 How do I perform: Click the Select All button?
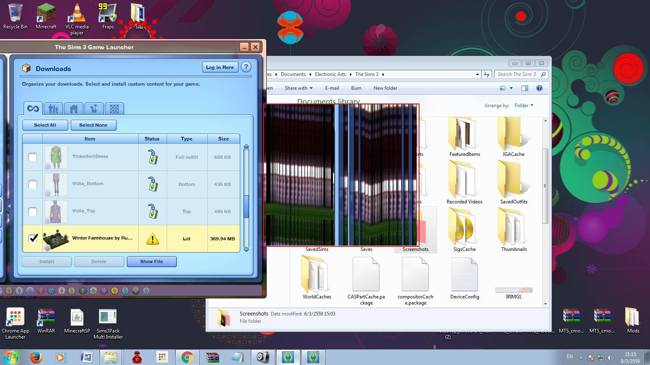[45, 125]
